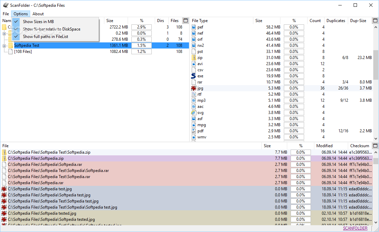Select the Softpedia Files\Softpedia\Softpedia.rar row

[x=186, y=165]
